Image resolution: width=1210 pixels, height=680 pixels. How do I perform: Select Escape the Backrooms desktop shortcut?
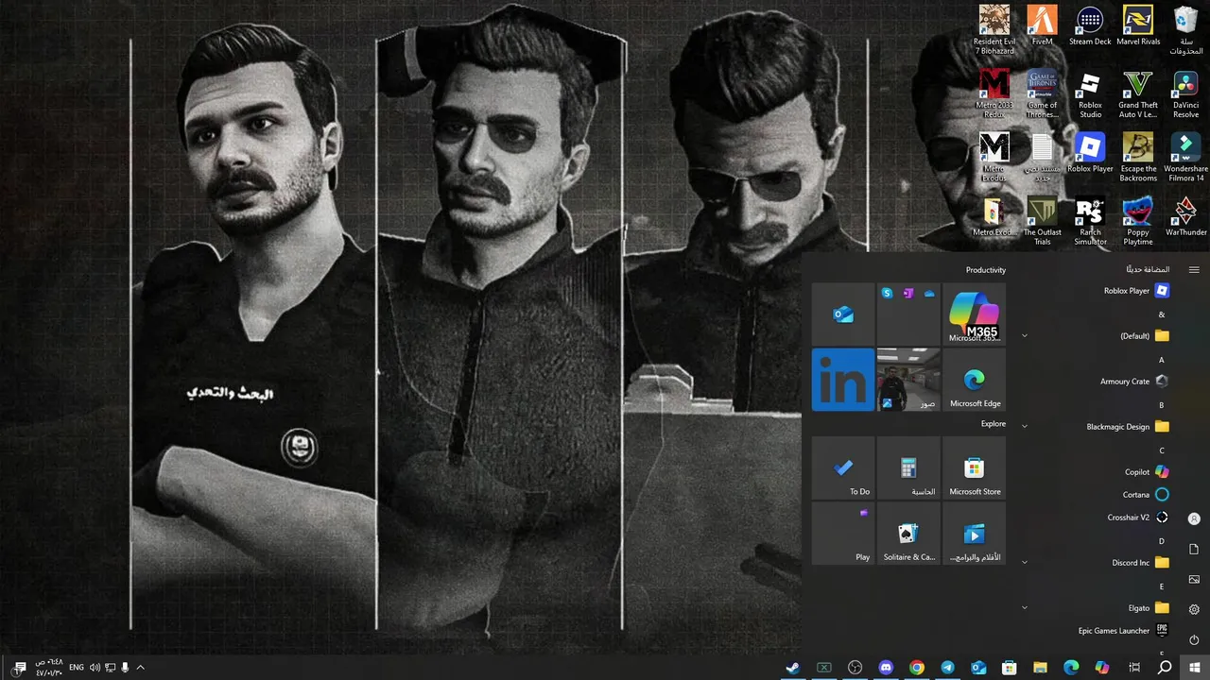(1138, 157)
